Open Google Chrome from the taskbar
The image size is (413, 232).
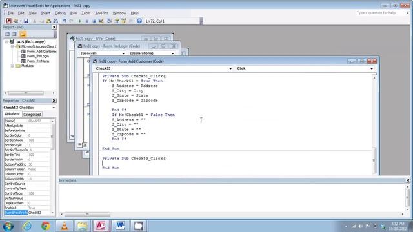pyautogui.click(x=46, y=226)
